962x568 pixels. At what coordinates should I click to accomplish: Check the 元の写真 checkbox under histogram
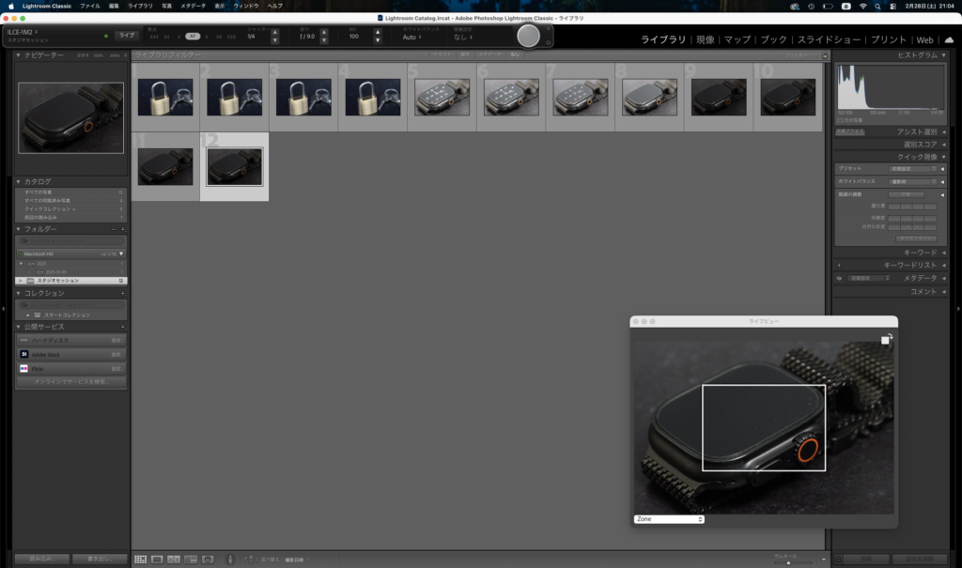click(840, 120)
